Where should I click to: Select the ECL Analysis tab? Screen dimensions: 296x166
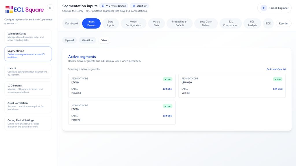[252, 24]
